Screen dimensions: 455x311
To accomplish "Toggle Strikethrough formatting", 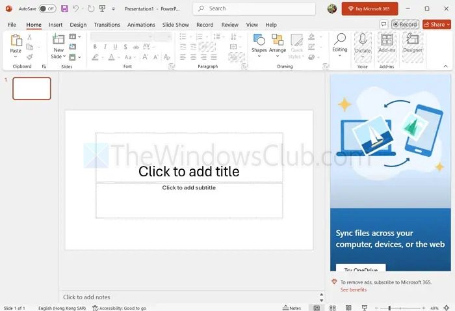I will coord(136,47).
